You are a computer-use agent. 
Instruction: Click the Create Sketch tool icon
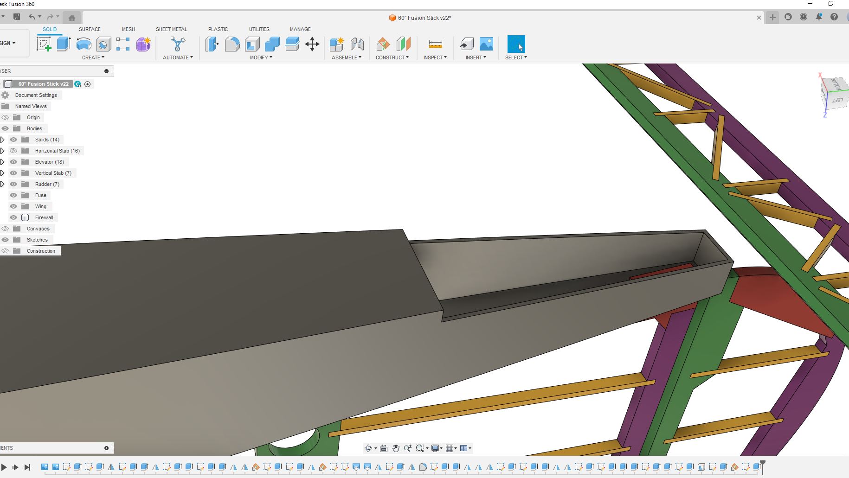[44, 45]
